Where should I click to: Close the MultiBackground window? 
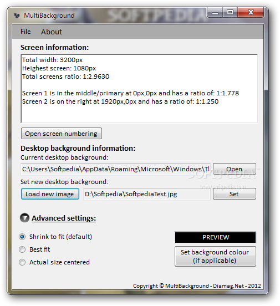pyautogui.click(x=251, y=13)
